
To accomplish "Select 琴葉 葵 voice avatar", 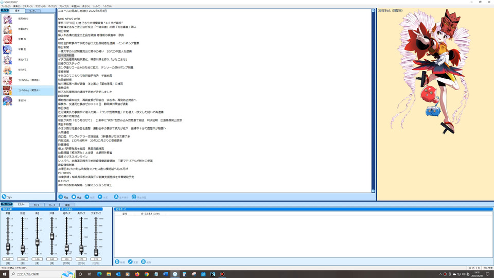I will pyautogui.click(x=7, y=49).
